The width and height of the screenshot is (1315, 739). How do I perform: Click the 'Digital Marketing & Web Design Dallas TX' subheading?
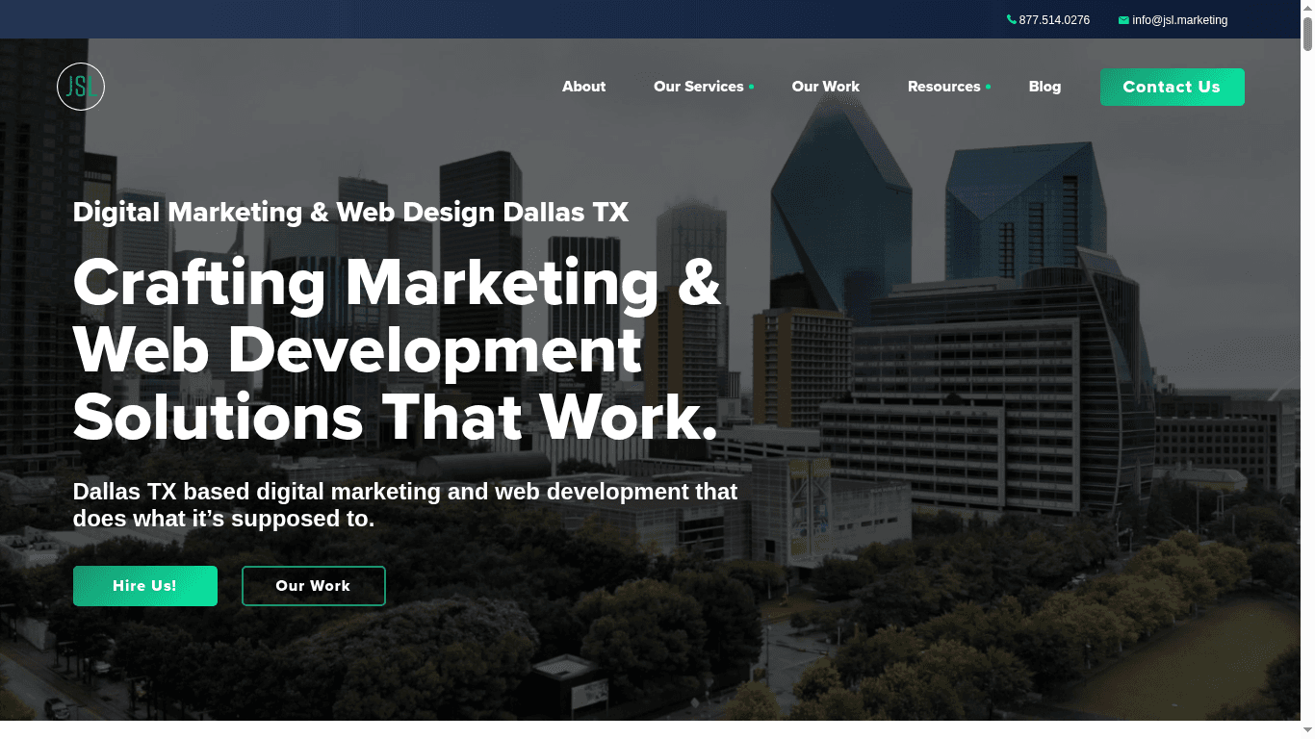click(x=350, y=212)
